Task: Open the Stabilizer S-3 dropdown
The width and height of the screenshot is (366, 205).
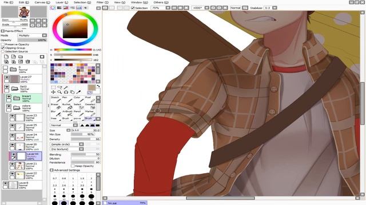Action: tap(274, 8)
